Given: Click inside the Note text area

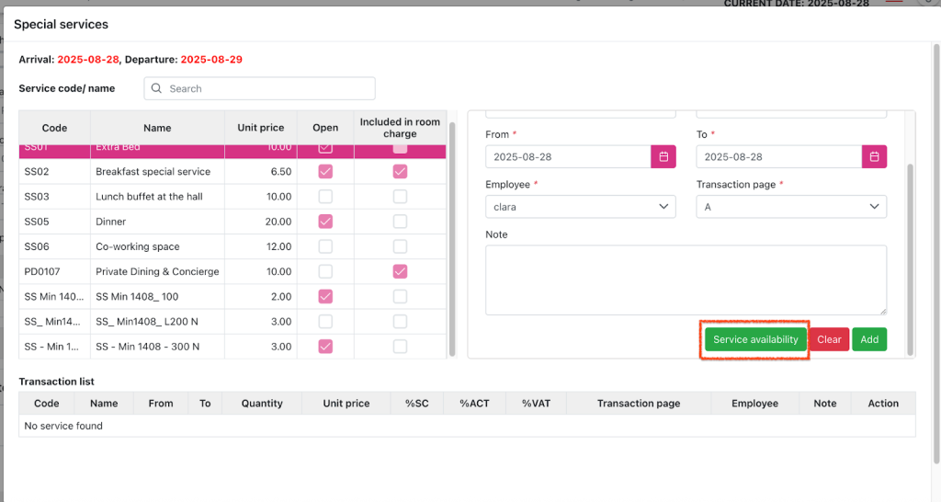Looking at the screenshot, I should 686,280.
